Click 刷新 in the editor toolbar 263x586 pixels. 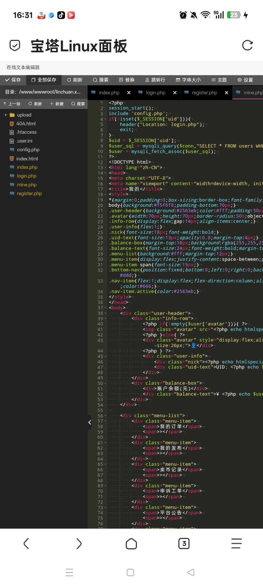point(75,80)
